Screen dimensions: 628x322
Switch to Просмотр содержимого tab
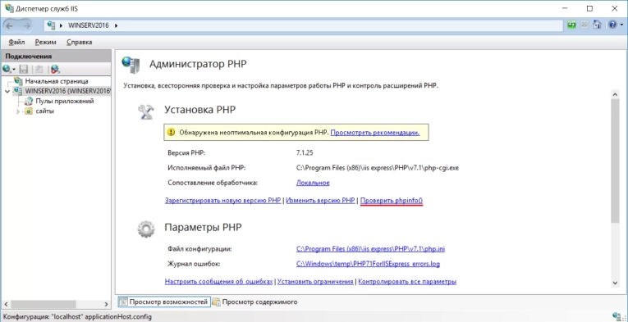click(255, 302)
